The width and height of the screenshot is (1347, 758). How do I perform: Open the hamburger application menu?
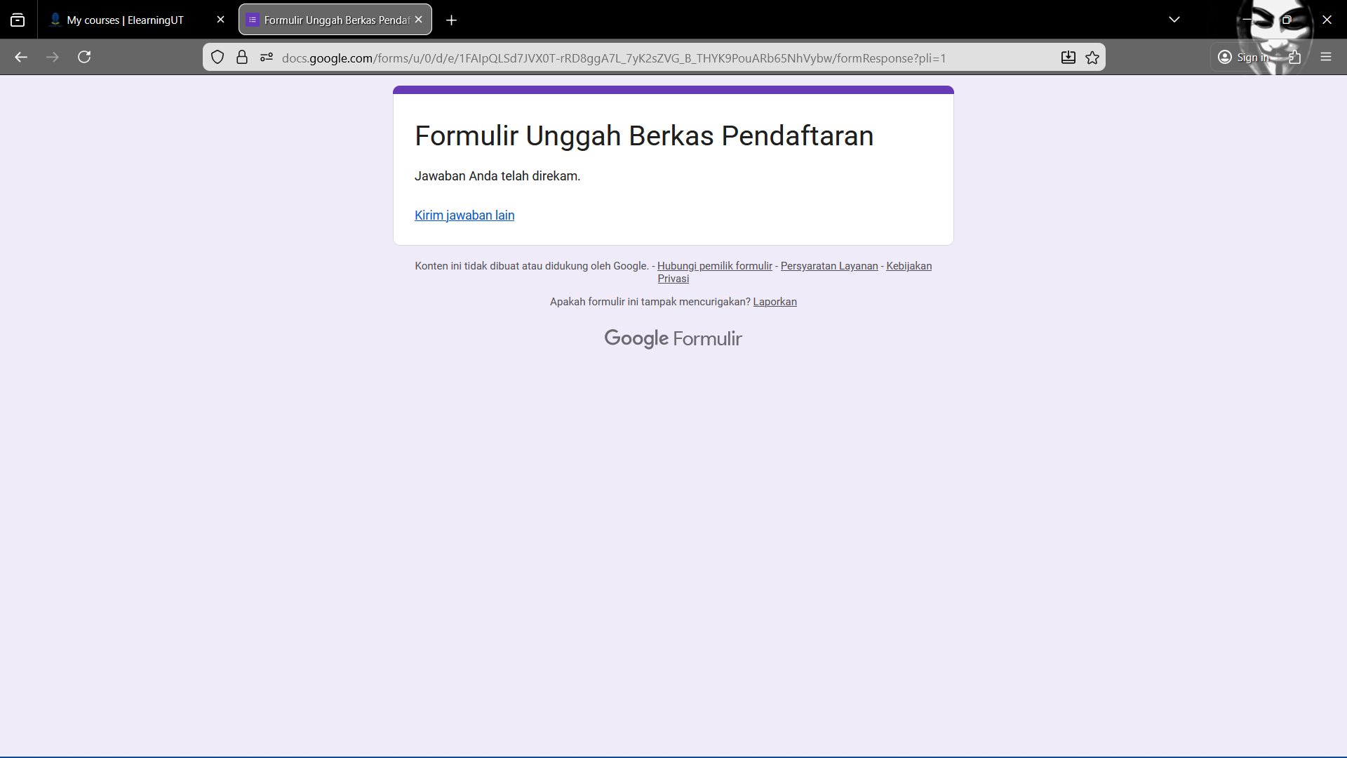tap(1326, 57)
